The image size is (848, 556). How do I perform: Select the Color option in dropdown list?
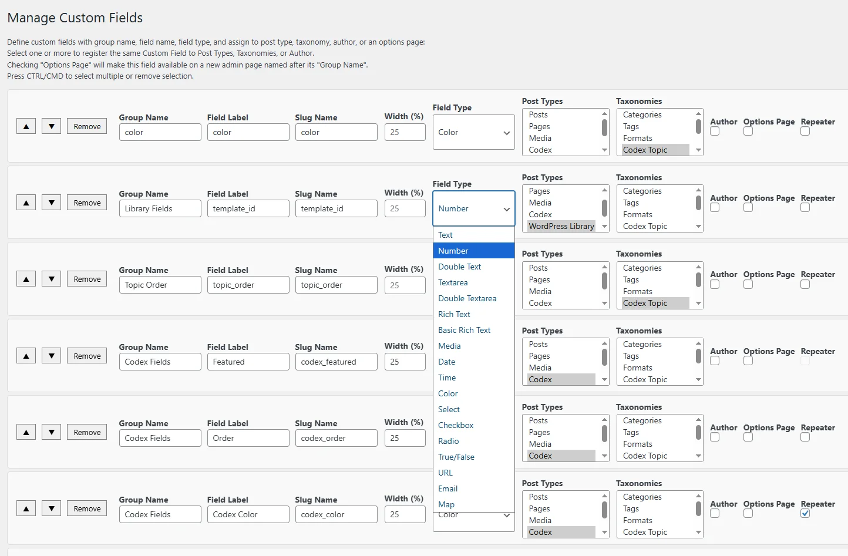point(447,393)
